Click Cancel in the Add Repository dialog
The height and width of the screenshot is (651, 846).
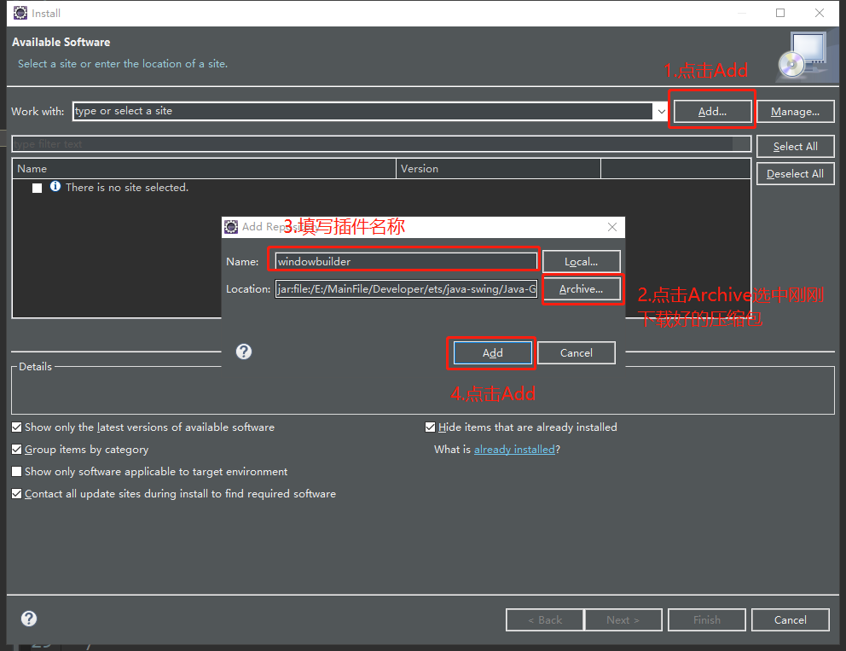point(577,352)
